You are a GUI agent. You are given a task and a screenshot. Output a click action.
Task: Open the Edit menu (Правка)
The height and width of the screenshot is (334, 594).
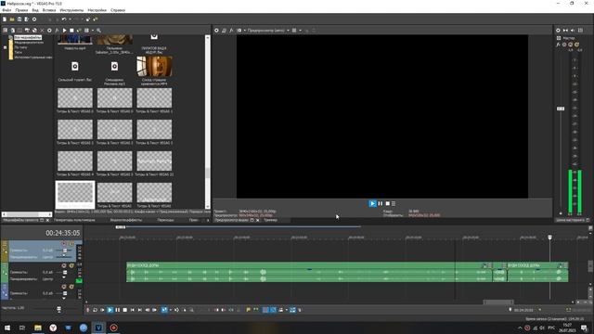click(x=21, y=10)
